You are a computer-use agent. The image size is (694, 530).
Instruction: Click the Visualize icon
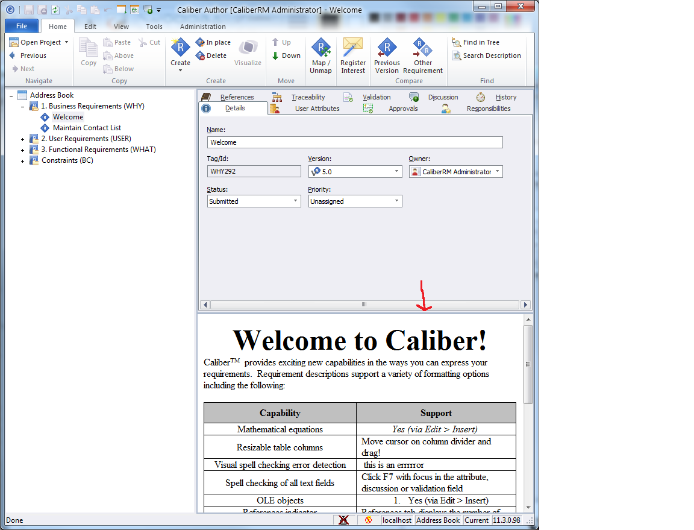click(248, 48)
